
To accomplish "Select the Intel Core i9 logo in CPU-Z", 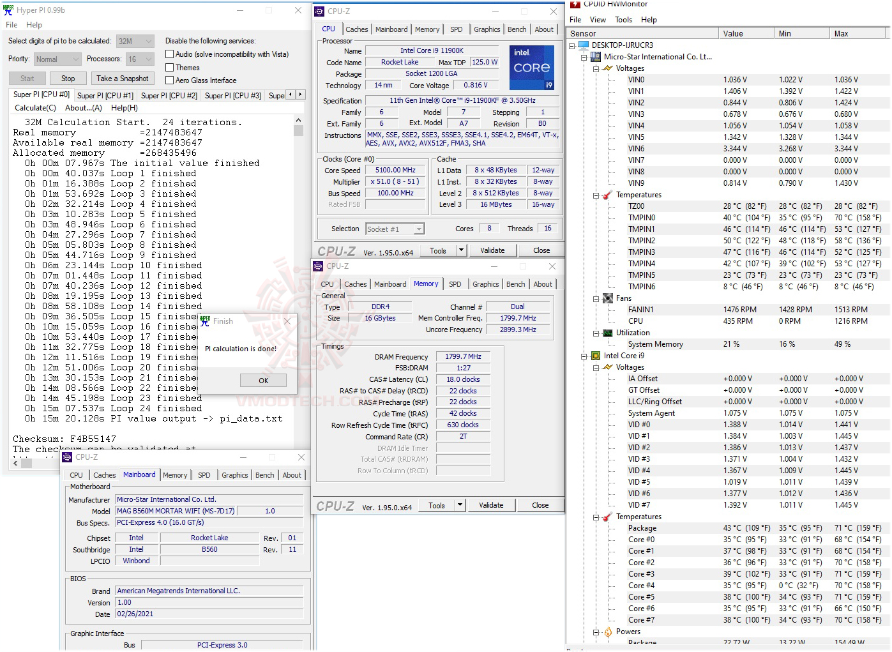I will pyautogui.click(x=531, y=67).
